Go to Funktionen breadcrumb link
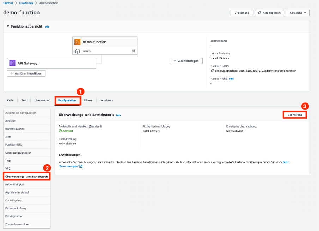319x231 pixels. click(26, 3)
